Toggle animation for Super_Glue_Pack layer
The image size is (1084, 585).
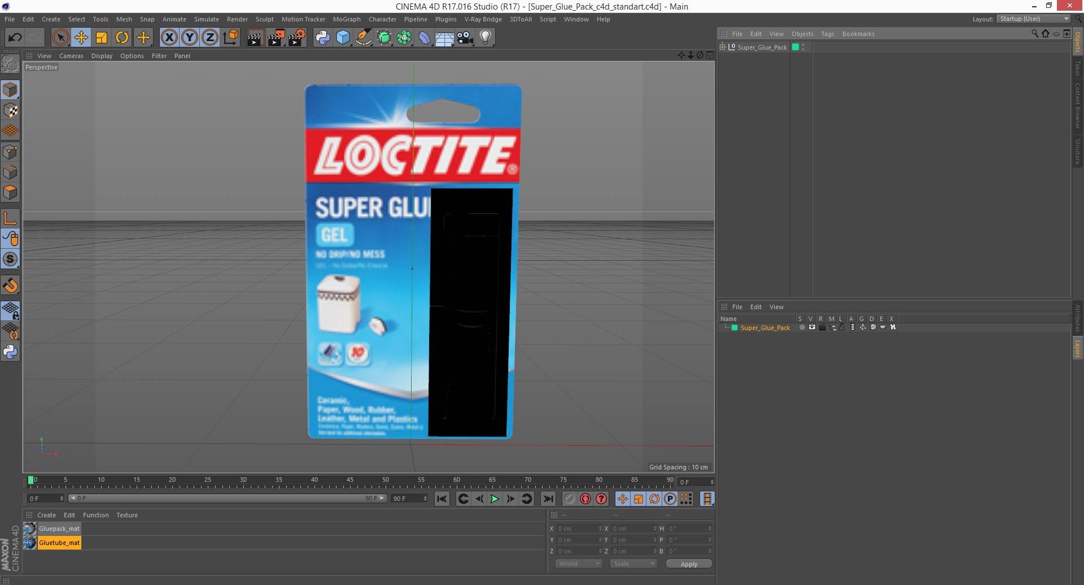click(853, 327)
